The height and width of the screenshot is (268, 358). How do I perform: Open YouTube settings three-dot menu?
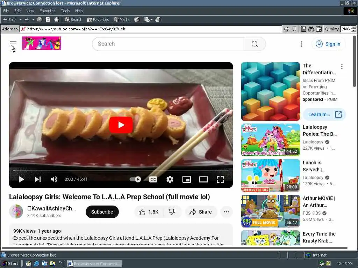pos(302,44)
